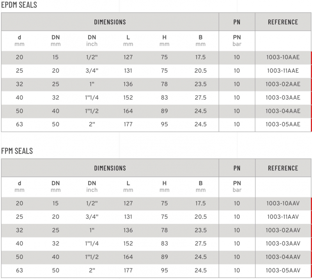
Task: Select the 1003-05AAV reference
Action: 283,270
